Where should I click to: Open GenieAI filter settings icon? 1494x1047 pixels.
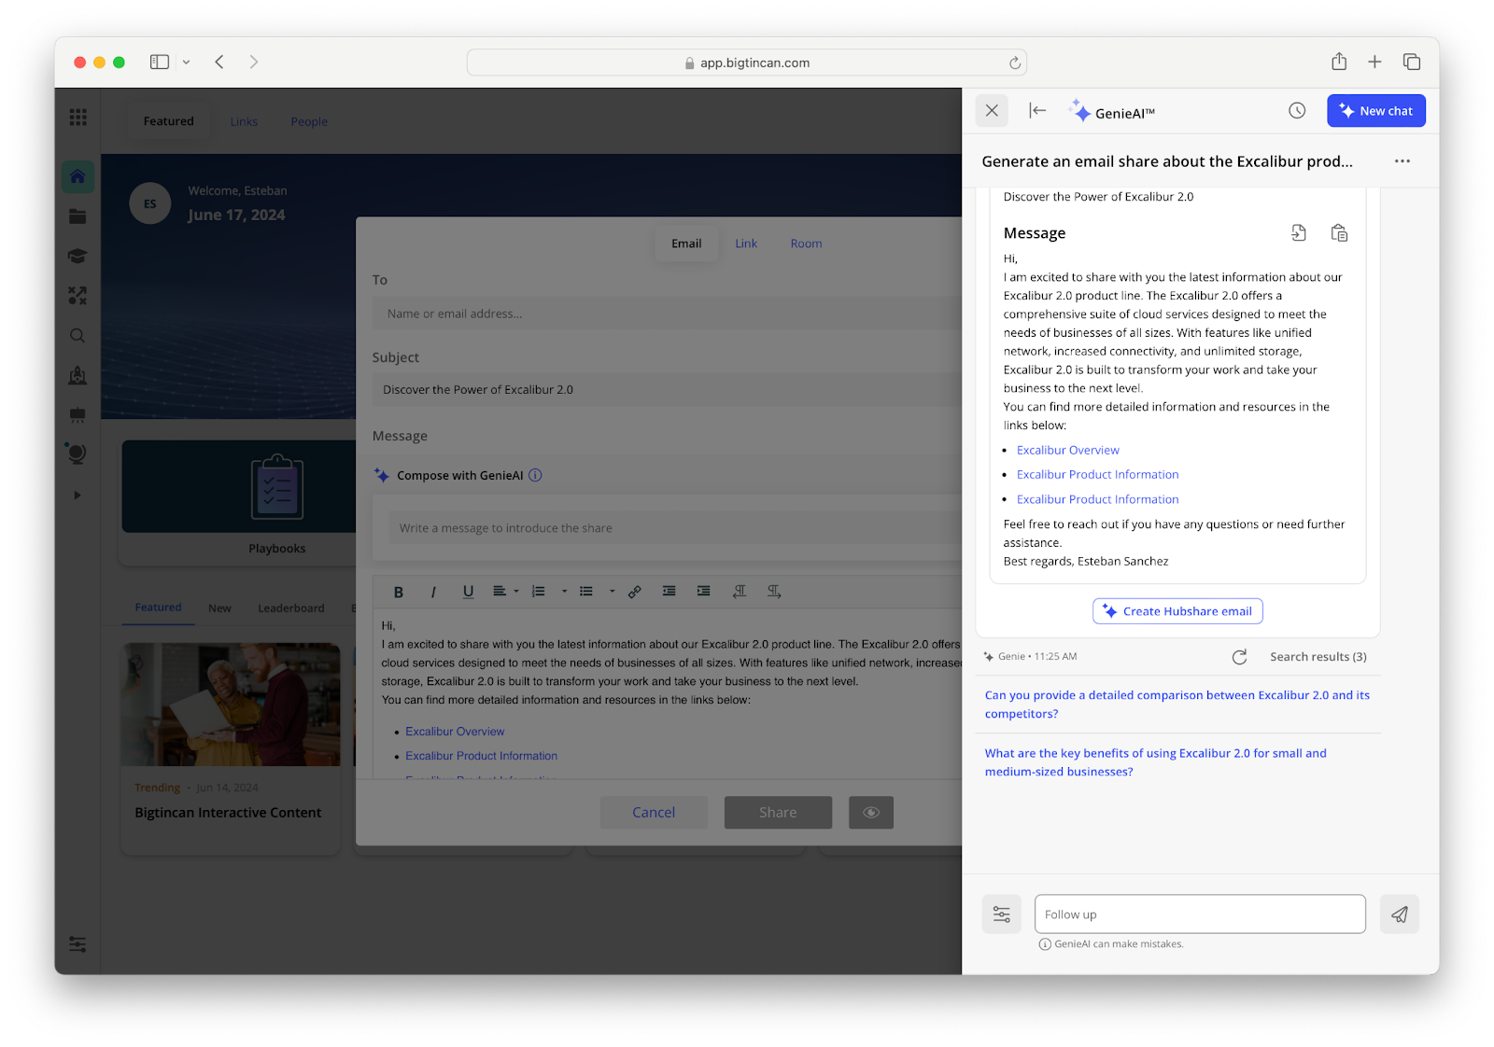pyautogui.click(x=1001, y=914)
